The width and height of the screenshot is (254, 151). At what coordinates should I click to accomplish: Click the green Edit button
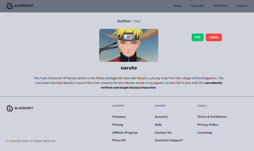click(198, 37)
